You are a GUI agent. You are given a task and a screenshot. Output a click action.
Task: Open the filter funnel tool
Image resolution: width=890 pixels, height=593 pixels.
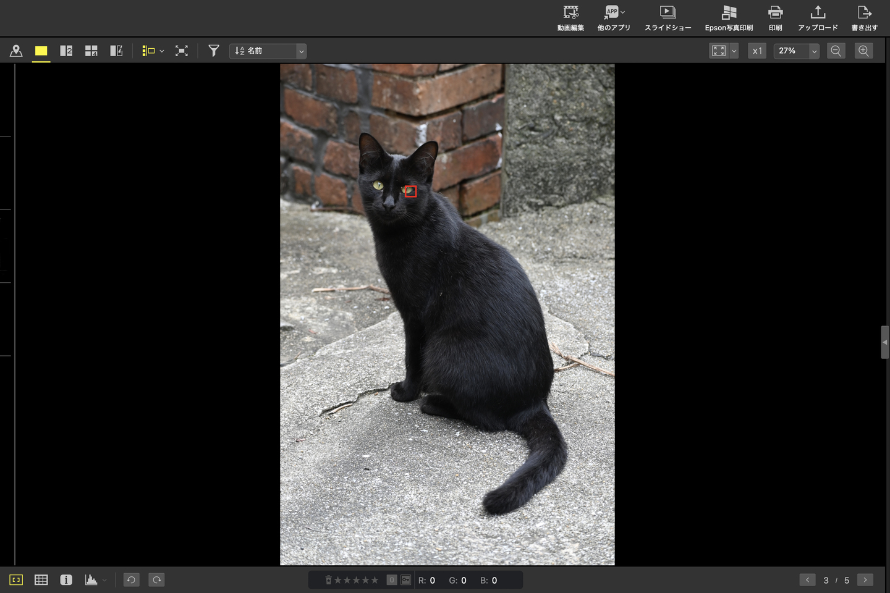pos(214,51)
